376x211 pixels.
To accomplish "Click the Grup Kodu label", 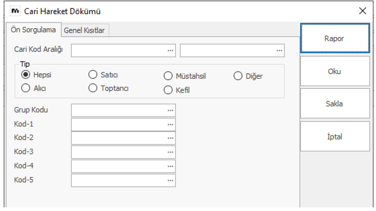I will [x=31, y=110].
